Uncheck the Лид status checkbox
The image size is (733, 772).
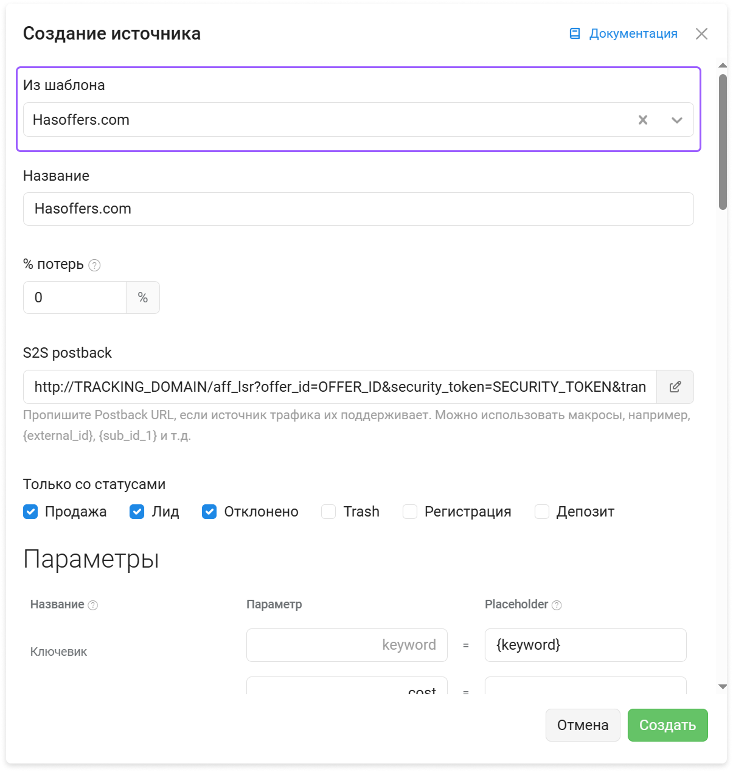[x=137, y=512]
